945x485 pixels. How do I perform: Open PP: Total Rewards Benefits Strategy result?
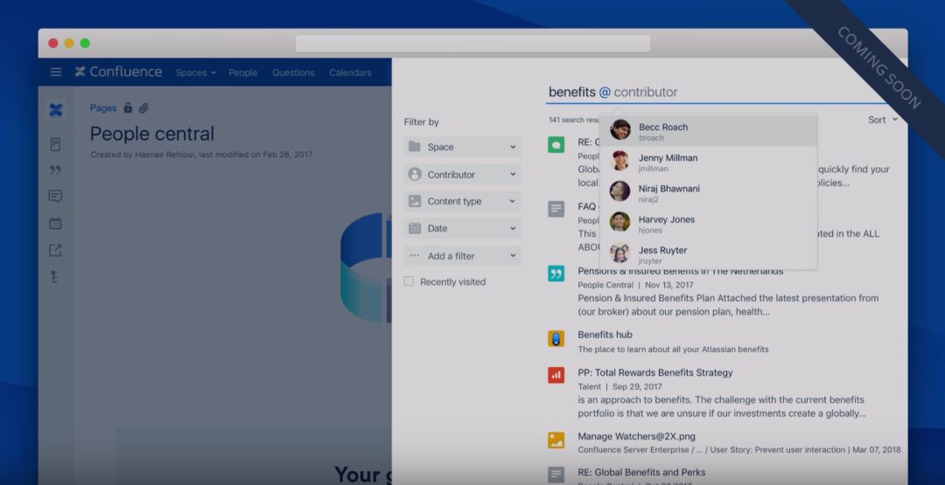655,372
